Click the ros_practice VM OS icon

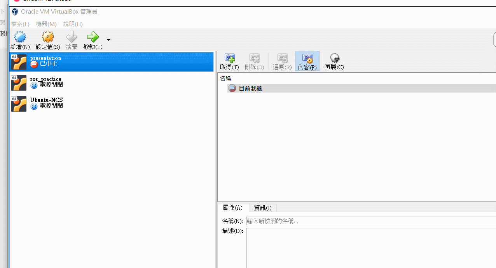coord(19,83)
